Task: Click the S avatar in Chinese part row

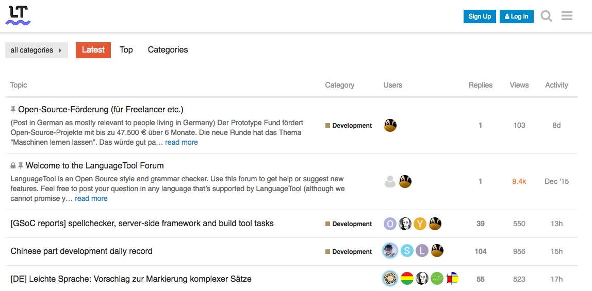Action: pos(407,251)
